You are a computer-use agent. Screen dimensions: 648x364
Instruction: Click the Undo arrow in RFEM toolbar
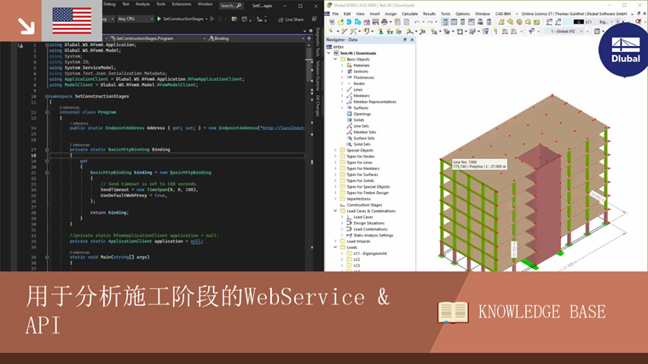[x=417, y=22]
